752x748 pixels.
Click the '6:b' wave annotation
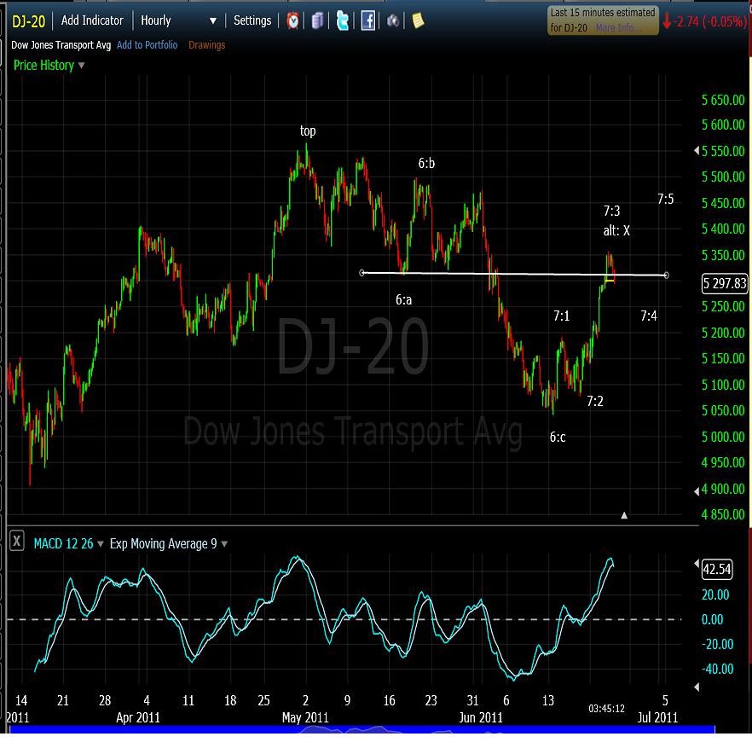coord(426,163)
